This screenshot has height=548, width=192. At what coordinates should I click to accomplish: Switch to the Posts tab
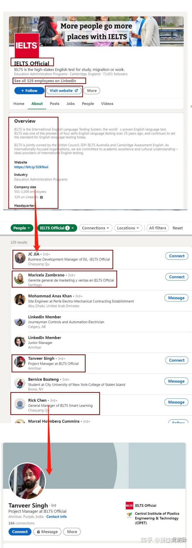(54, 103)
